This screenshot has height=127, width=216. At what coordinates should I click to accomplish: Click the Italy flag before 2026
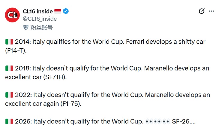coord(9,122)
